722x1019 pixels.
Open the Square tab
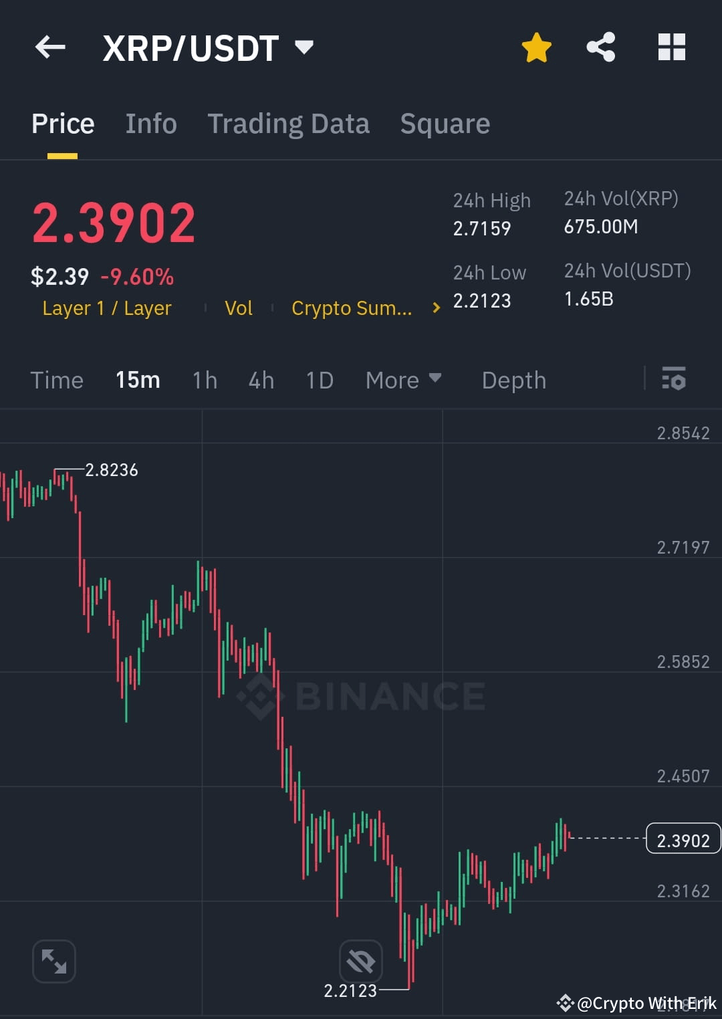point(445,124)
